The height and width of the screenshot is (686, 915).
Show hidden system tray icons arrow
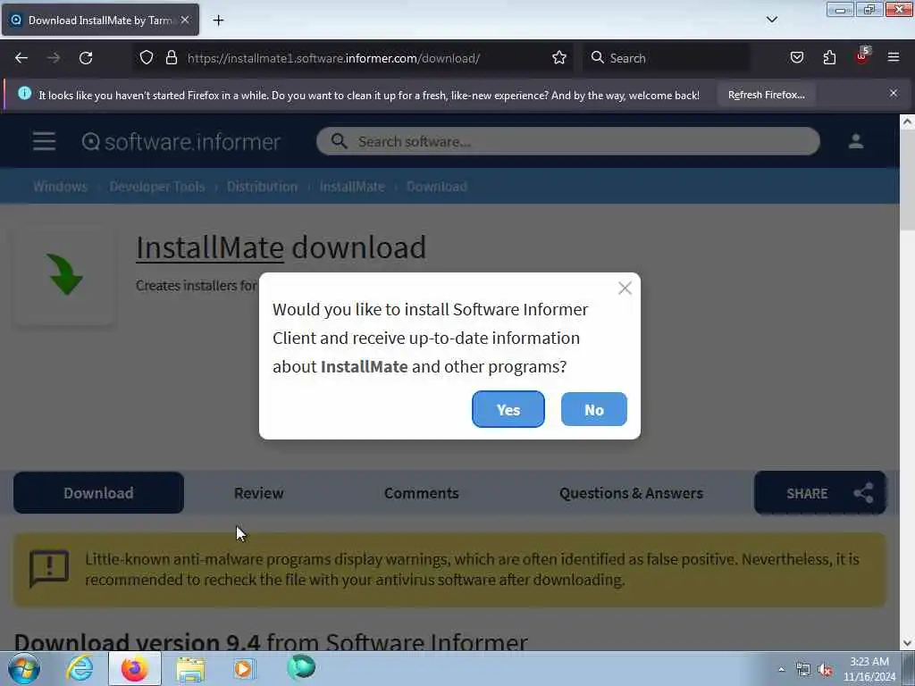(781, 669)
